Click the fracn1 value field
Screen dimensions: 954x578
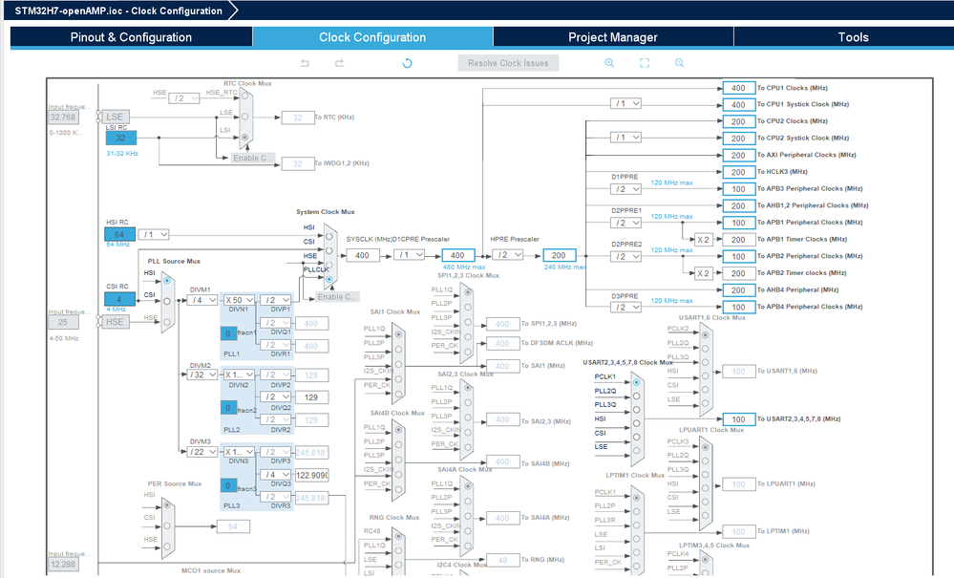[228, 333]
